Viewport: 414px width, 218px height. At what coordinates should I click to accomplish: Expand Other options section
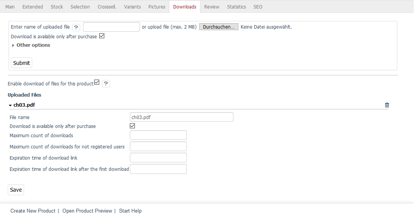pyautogui.click(x=31, y=45)
